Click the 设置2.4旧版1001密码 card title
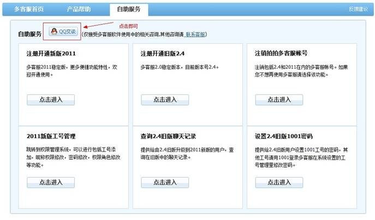The height and width of the screenshot is (220, 375). coord(283,136)
